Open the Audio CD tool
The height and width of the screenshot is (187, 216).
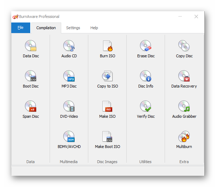pos(69,49)
